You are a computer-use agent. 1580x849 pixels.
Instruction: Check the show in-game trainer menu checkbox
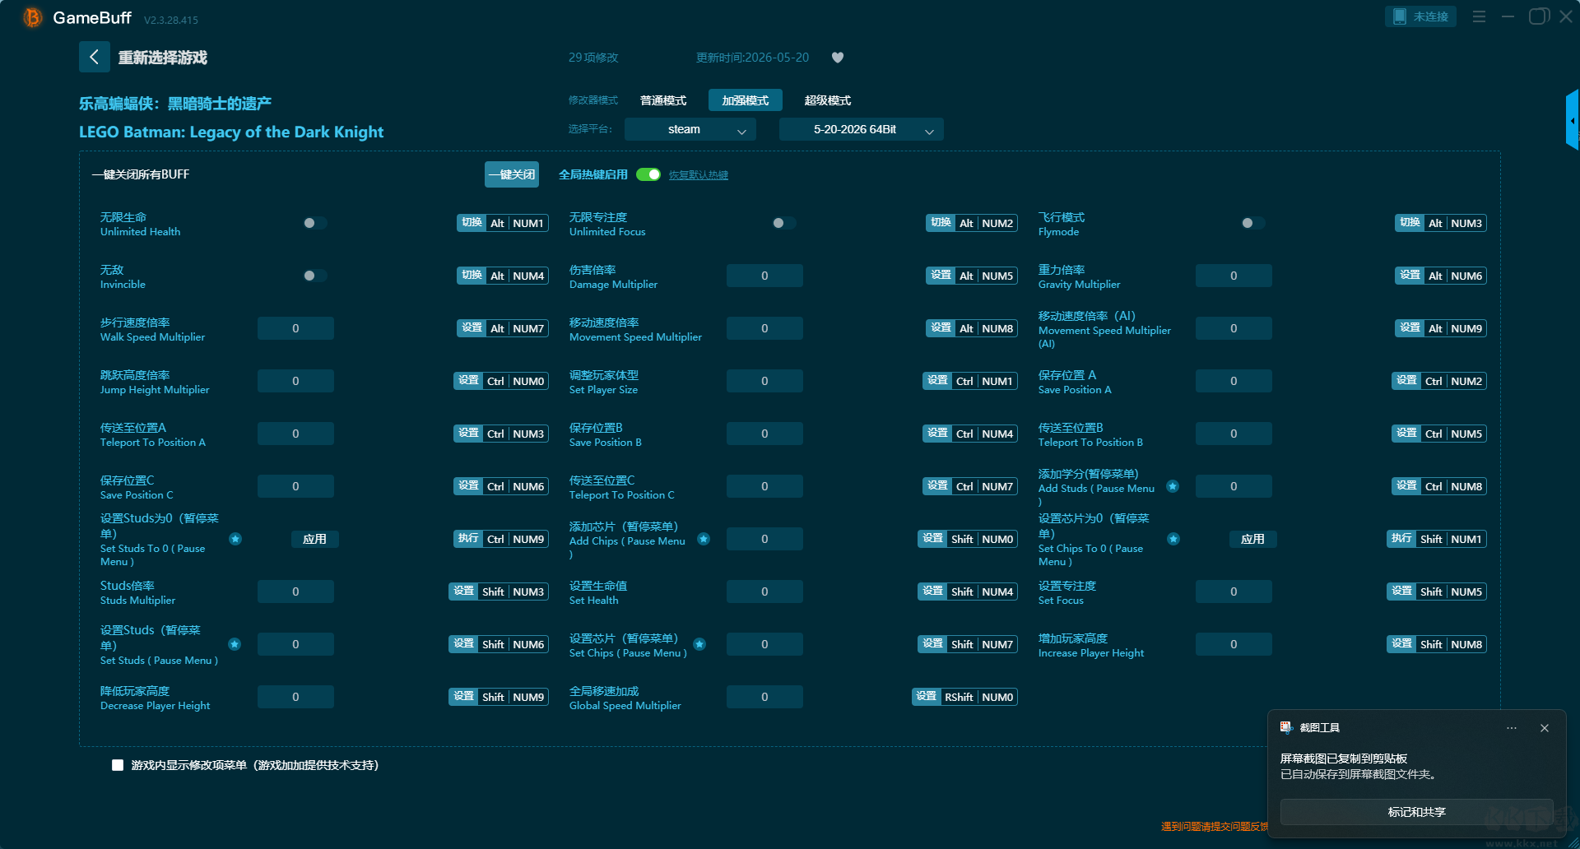click(x=118, y=765)
